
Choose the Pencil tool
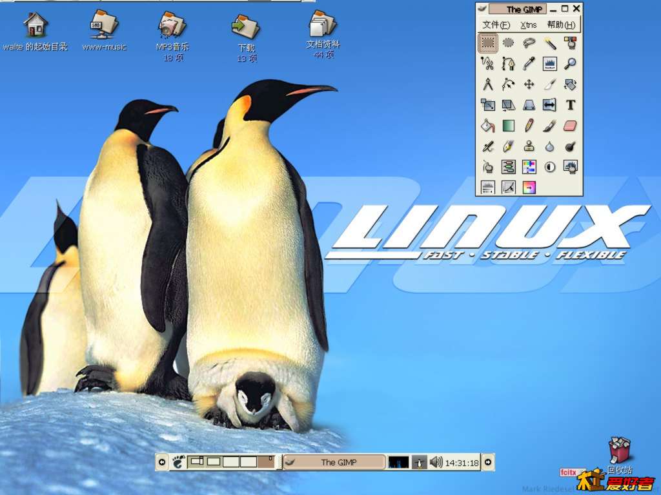pos(529,126)
